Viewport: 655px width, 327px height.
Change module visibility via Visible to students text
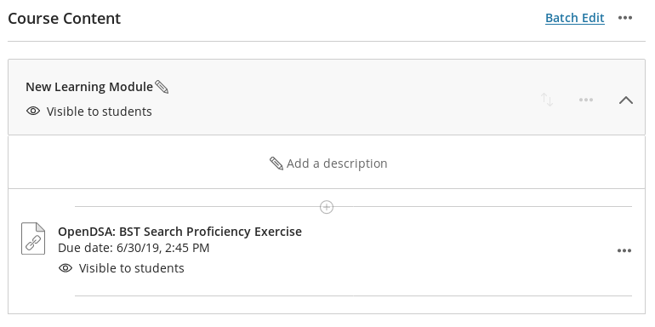point(99,112)
